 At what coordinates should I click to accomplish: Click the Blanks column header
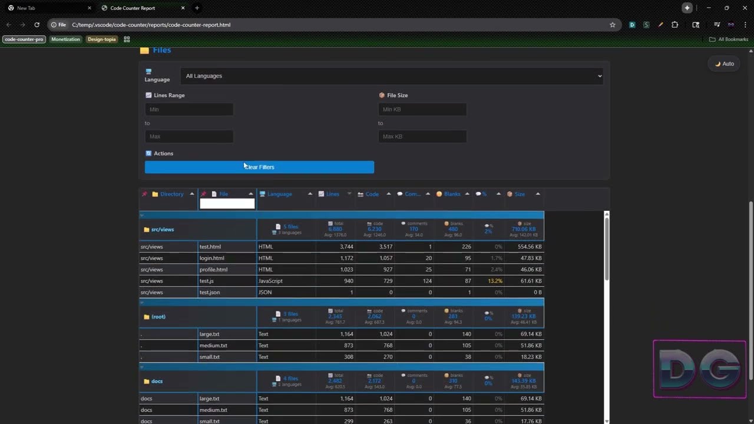(x=452, y=194)
